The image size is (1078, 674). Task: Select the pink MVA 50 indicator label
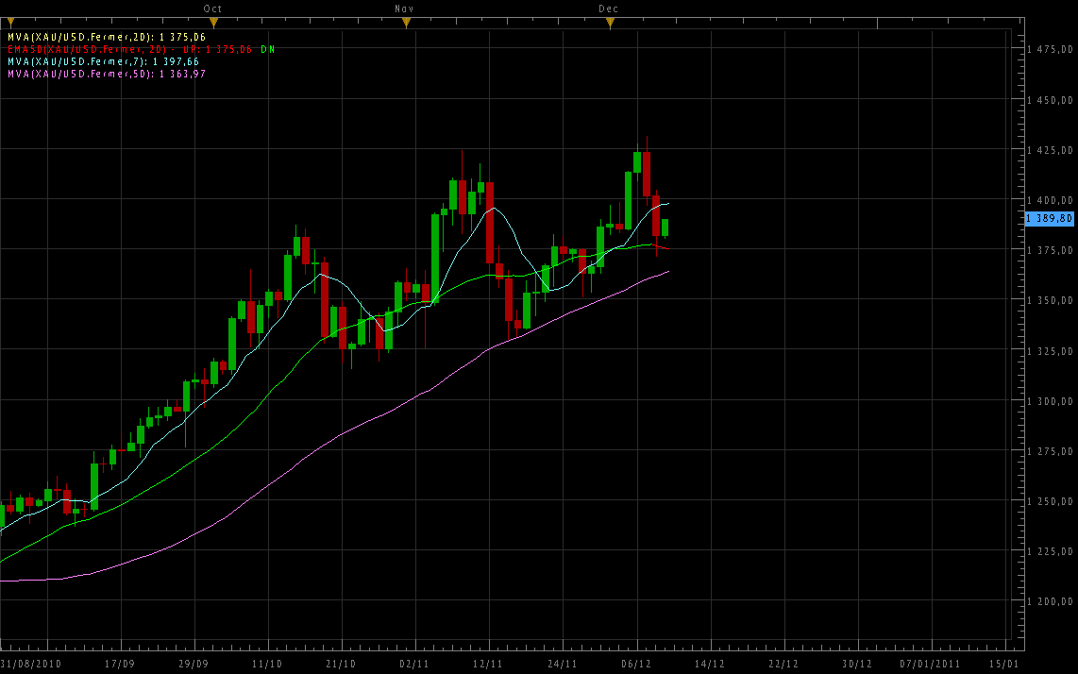click(106, 74)
